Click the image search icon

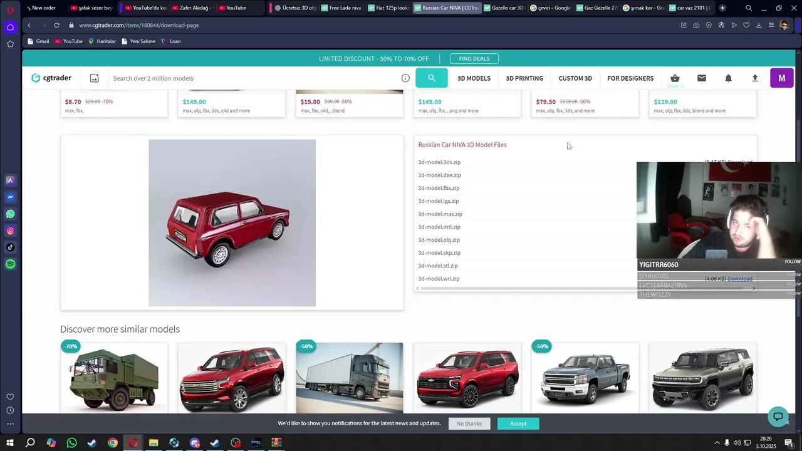tap(95, 78)
